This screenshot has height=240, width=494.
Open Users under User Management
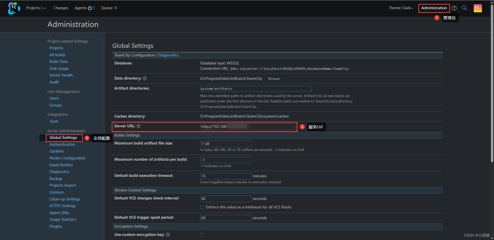(54, 98)
